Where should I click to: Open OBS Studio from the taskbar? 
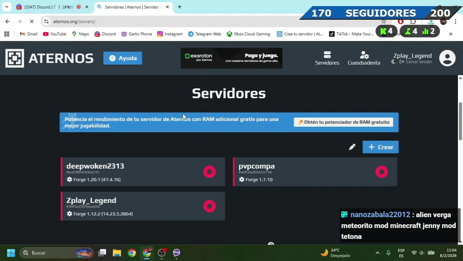coord(162,253)
